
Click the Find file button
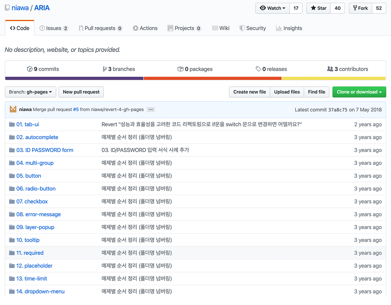(x=317, y=92)
